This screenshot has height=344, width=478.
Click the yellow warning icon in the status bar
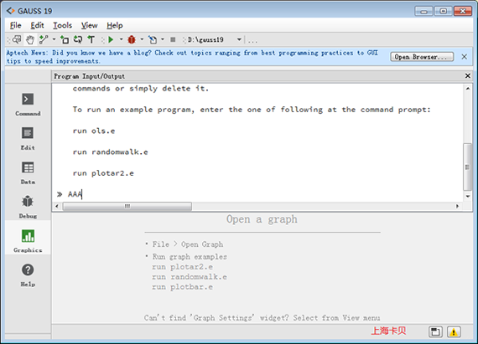click(x=454, y=331)
